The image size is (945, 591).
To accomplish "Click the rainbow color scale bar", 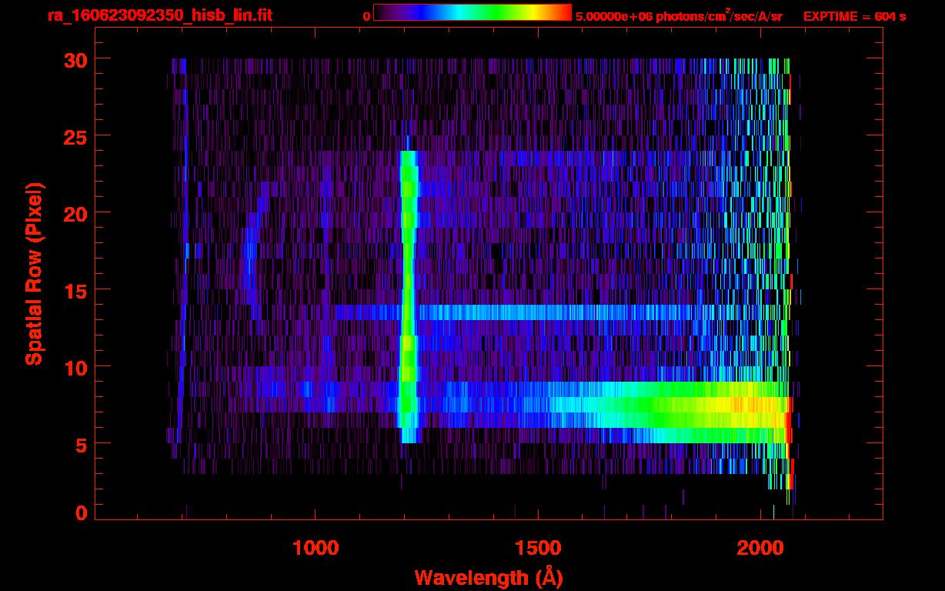I will 472,12.
